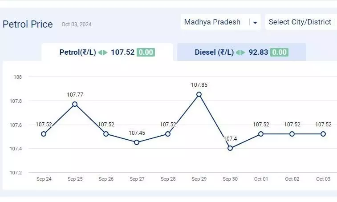337x202 pixels.
Task: Click the petrol 0.00 change badge
Action: (x=146, y=52)
